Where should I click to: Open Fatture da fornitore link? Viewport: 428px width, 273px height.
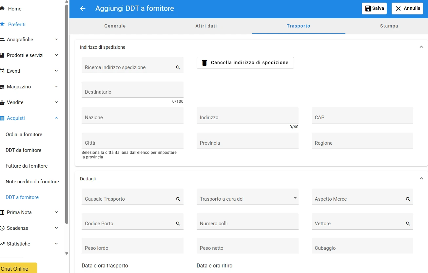click(x=27, y=166)
